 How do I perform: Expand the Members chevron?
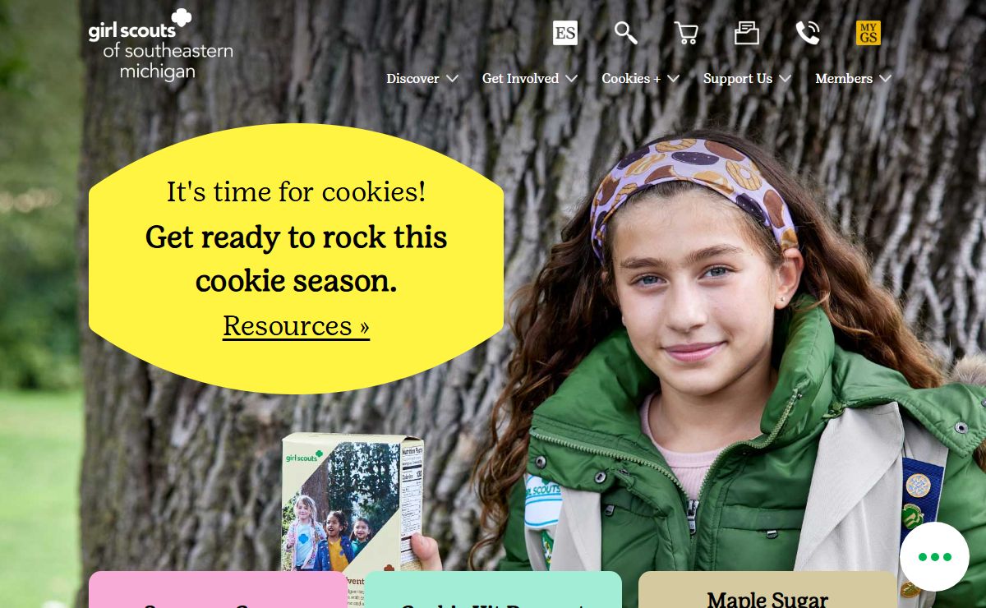[x=885, y=79]
